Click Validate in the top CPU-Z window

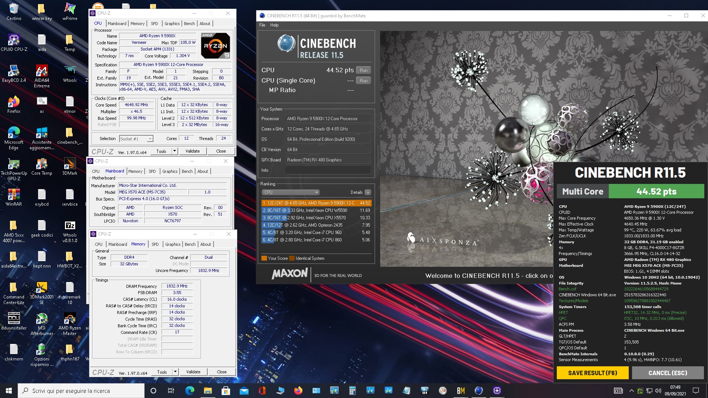[x=192, y=151]
